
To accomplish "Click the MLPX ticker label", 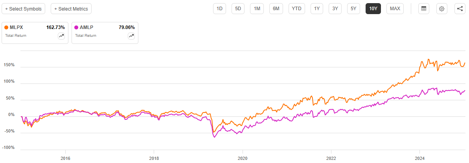I will [16, 27].
